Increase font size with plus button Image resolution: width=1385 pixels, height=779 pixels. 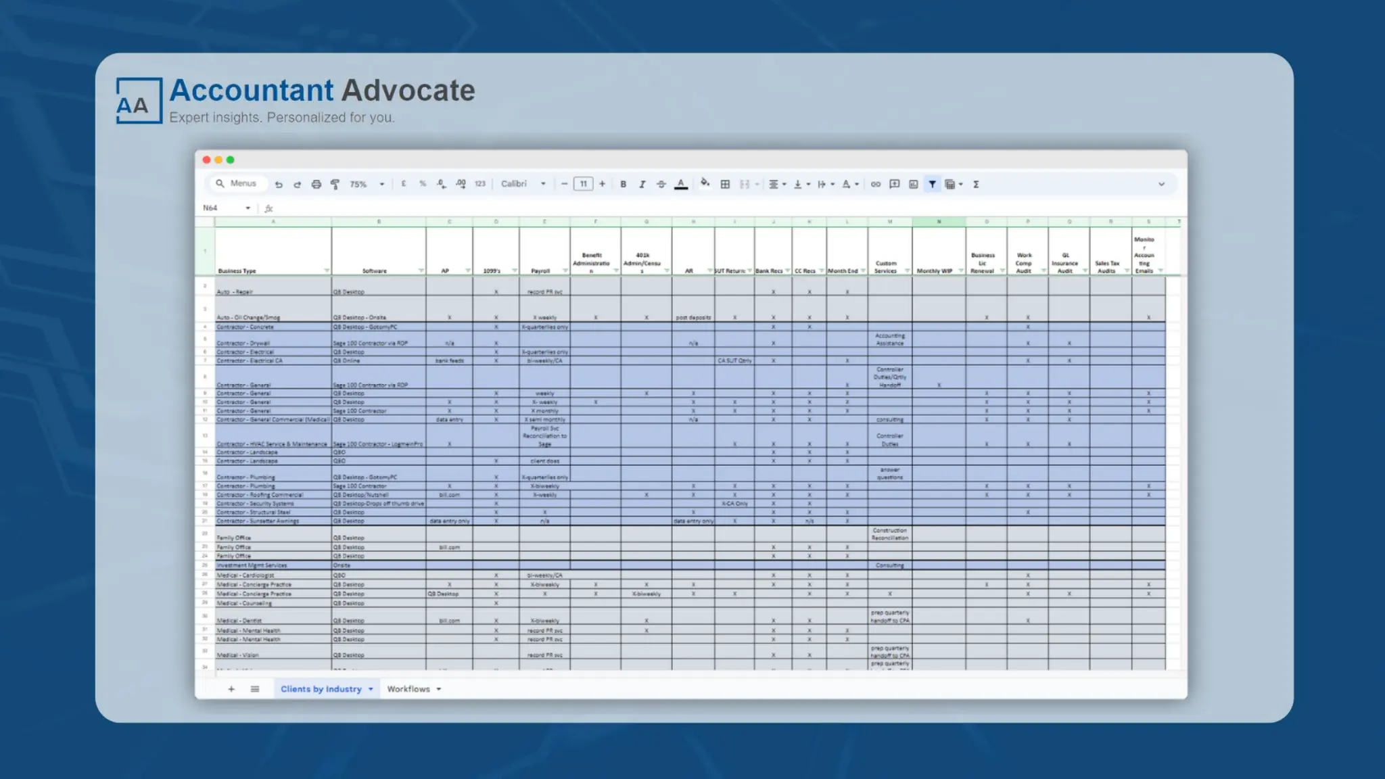click(602, 184)
